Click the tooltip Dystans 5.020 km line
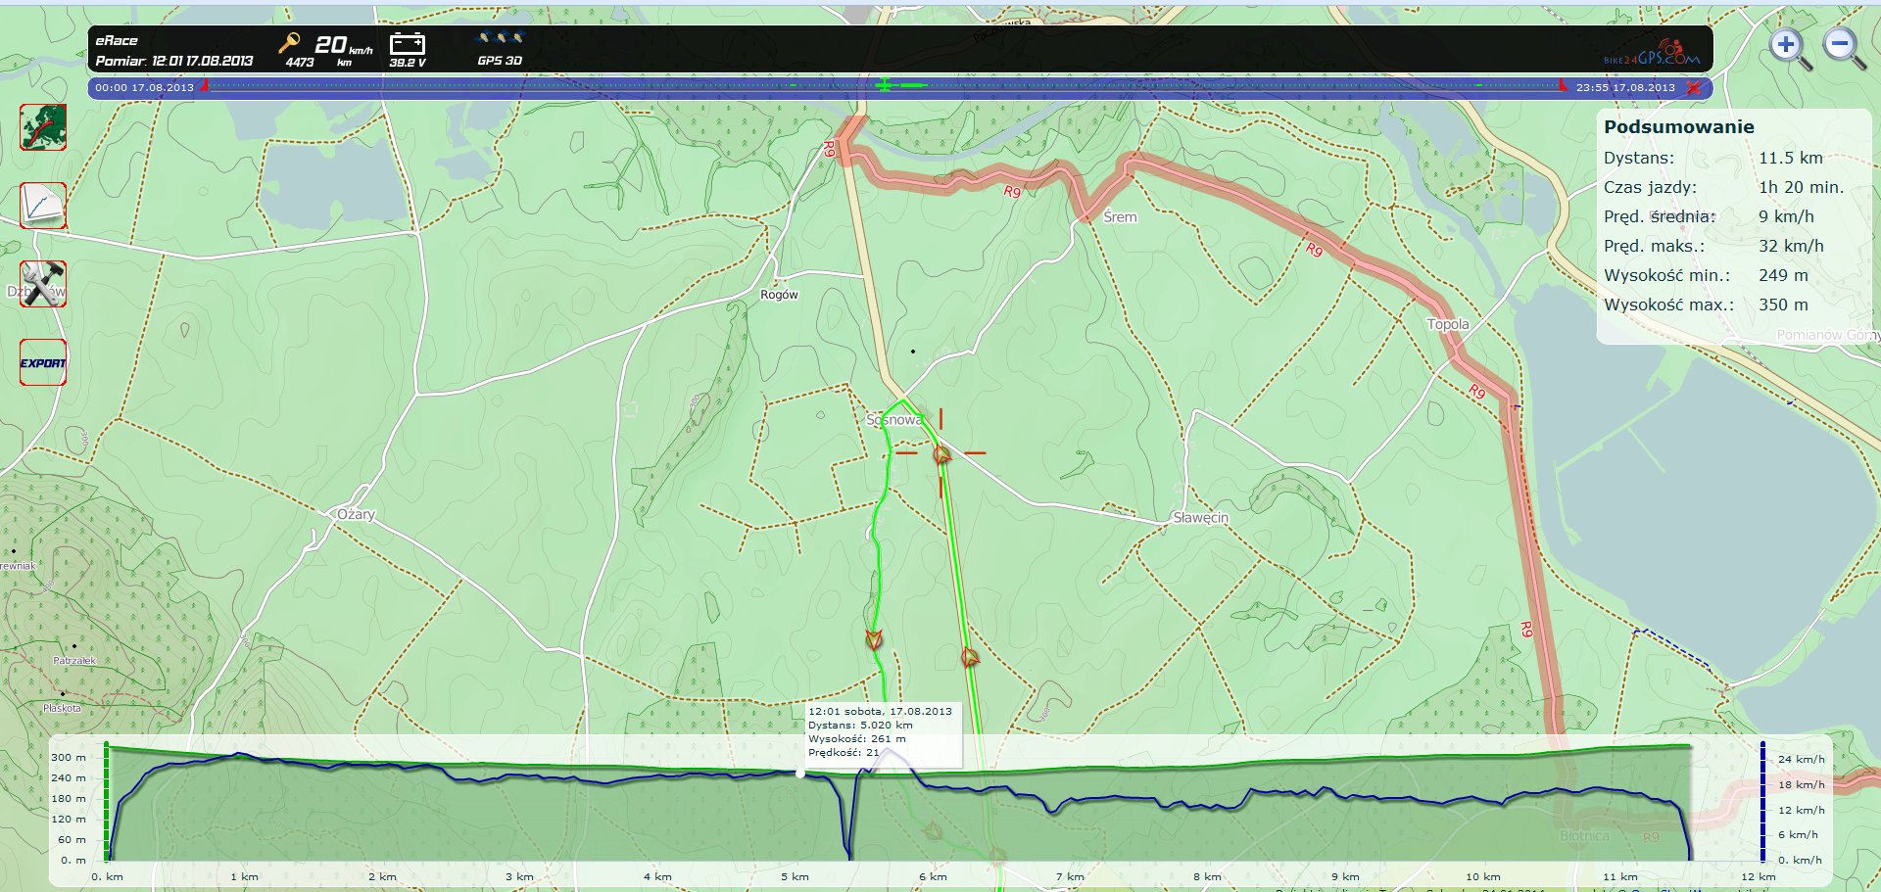Image resolution: width=1881 pixels, height=892 pixels. pos(860,725)
